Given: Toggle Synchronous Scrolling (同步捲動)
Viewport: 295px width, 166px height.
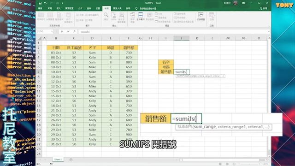Looking at the screenshot, I should click(x=179, y=18).
